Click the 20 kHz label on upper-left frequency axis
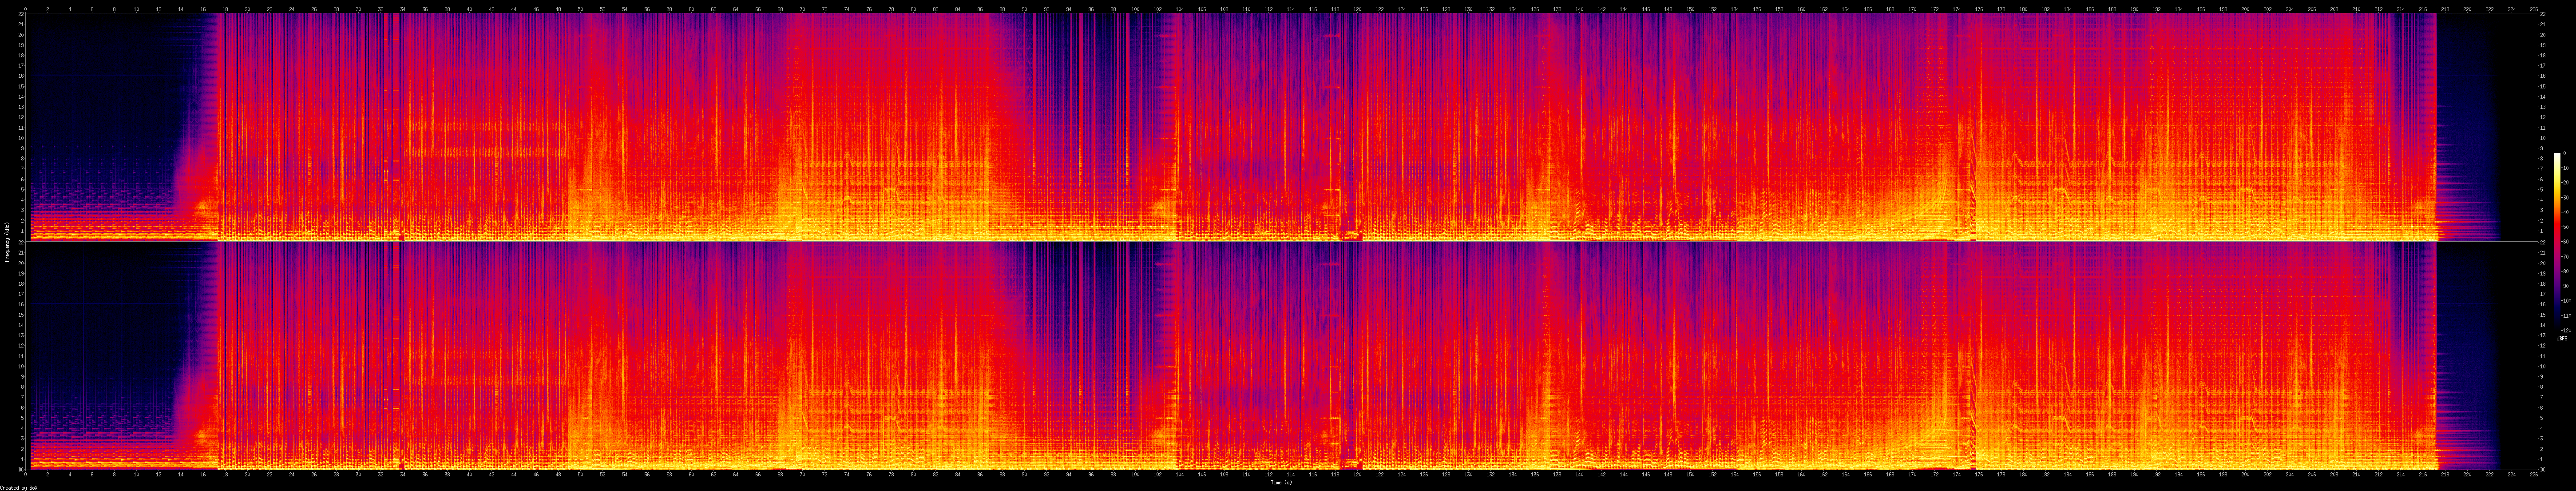2576x491 pixels. pyautogui.click(x=21, y=35)
